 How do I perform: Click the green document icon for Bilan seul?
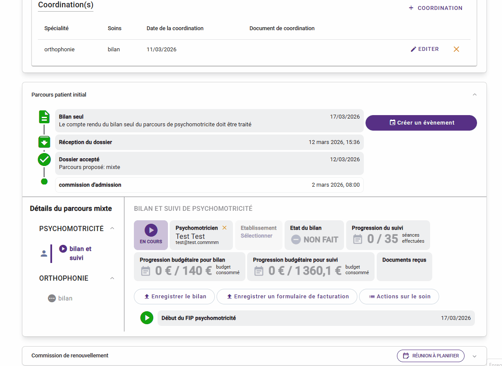tap(44, 117)
